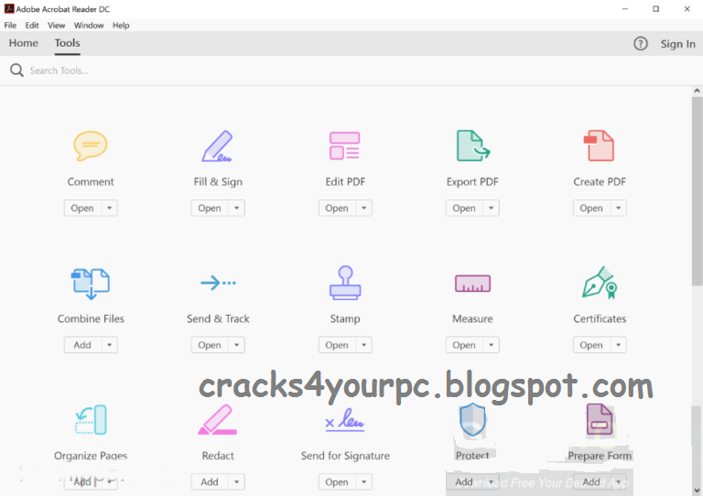This screenshot has width=703, height=496.
Task: Select the Organize Pages icon
Action: click(x=91, y=420)
